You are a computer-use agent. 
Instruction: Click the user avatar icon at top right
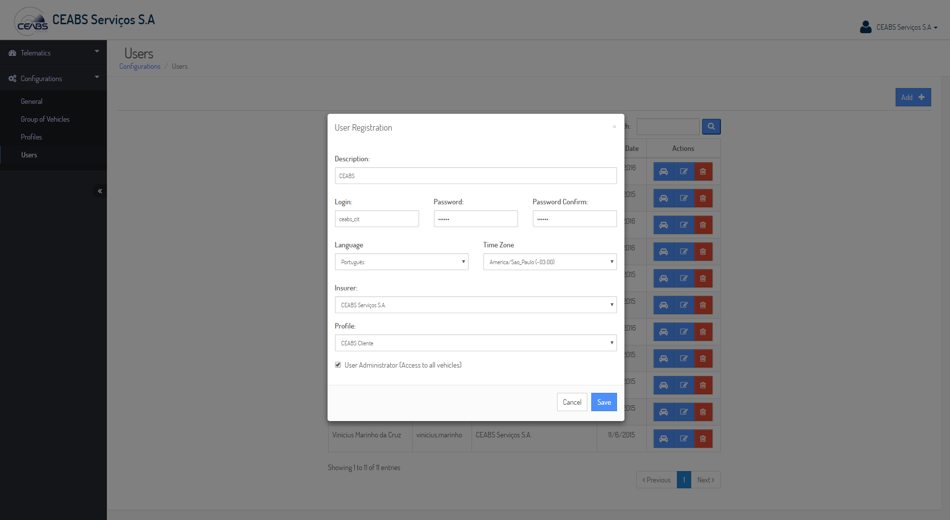click(x=865, y=27)
